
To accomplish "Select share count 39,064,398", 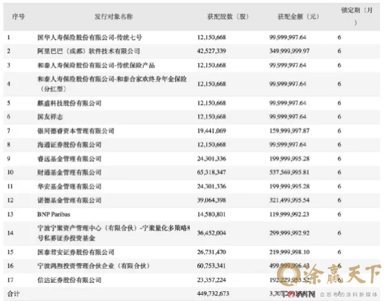I will pos(211,200).
